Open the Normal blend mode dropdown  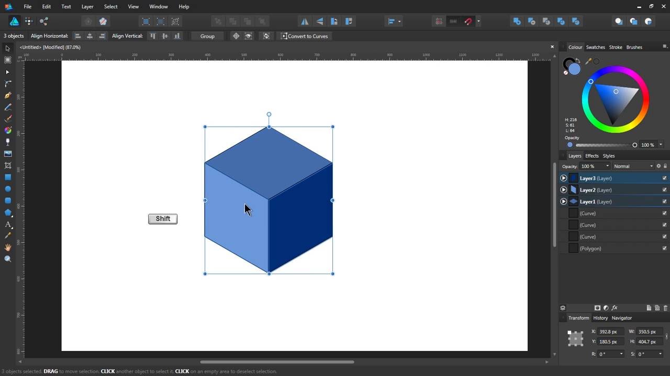point(633,166)
